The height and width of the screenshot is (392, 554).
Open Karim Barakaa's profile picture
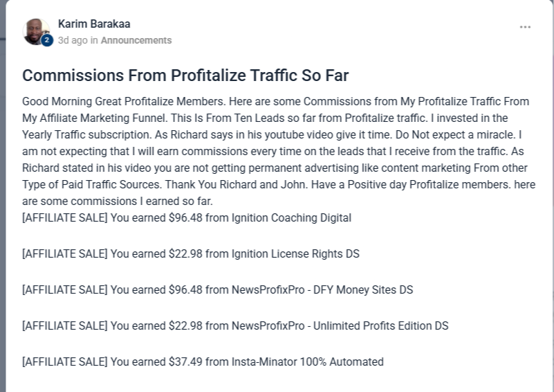point(35,30)
